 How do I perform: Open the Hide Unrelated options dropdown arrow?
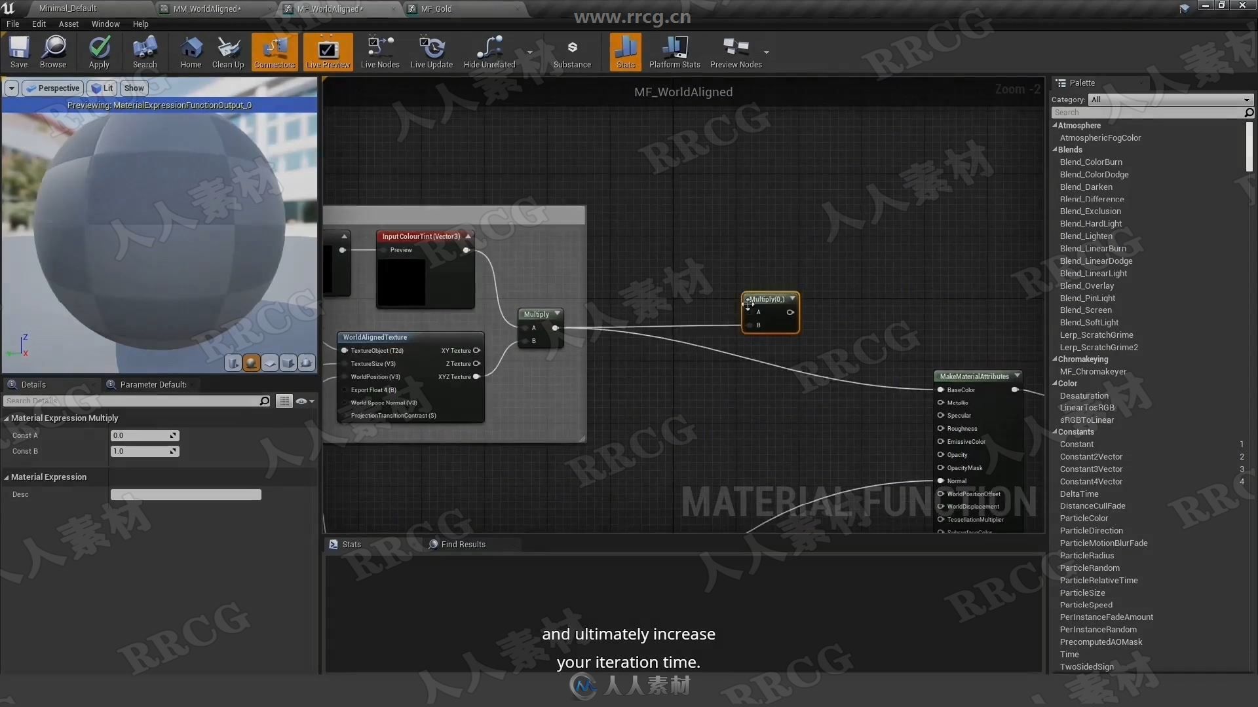coord(529,52)
